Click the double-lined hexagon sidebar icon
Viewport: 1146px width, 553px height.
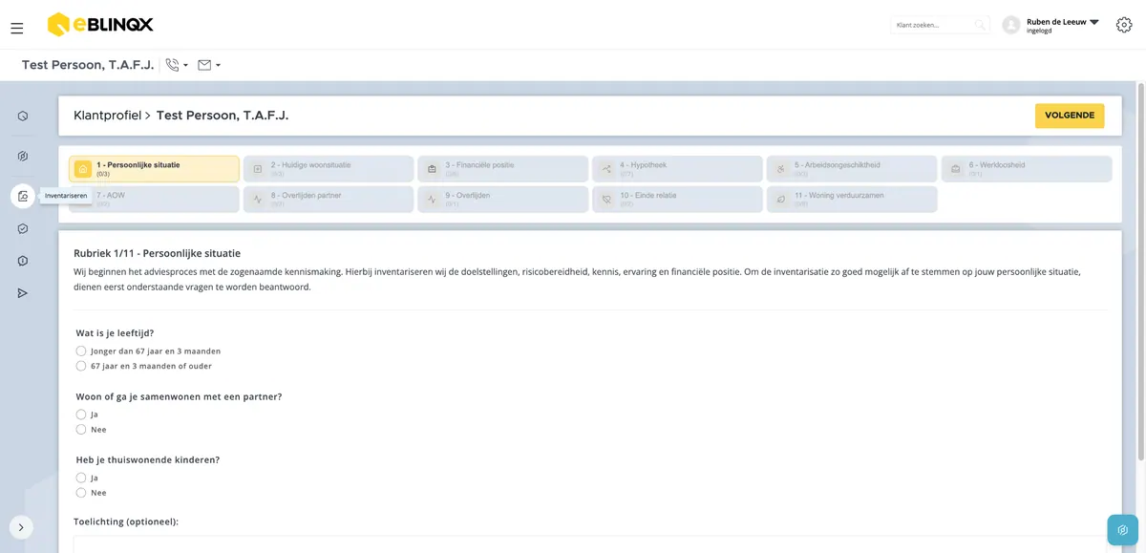(x=23, y=157)
